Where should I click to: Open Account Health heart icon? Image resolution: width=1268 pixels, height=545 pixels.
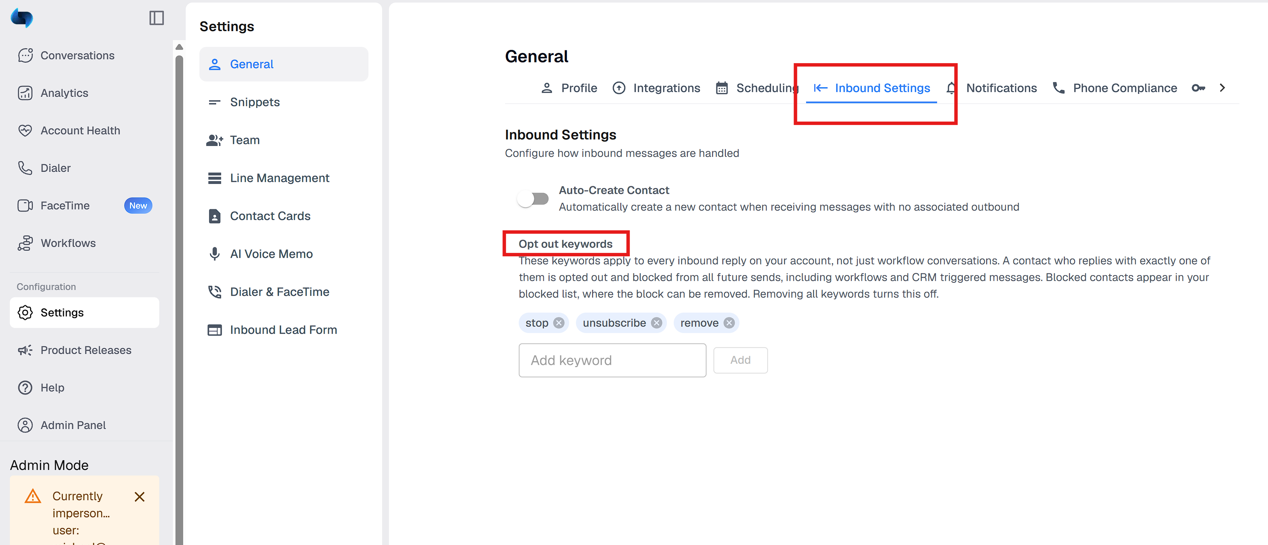pyautogui.click(x=25, y=130)
